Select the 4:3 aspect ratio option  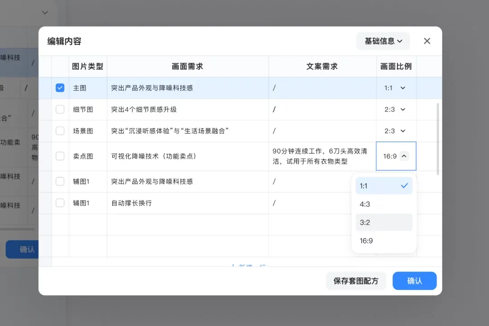pos(384,204)
